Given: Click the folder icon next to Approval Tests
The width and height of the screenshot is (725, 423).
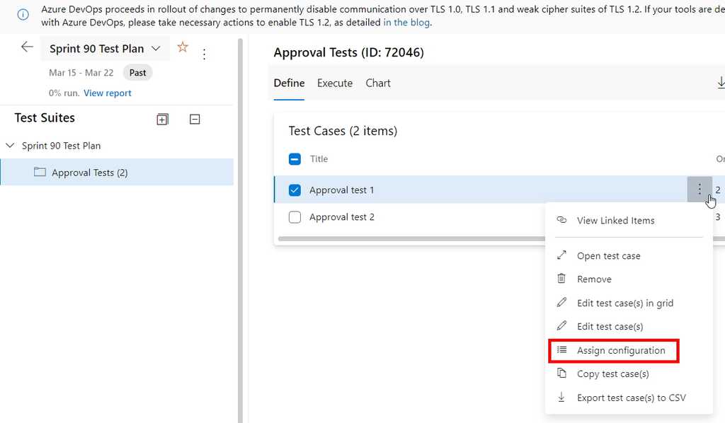Looking at the screenshot, I should (x=40, y=172).
